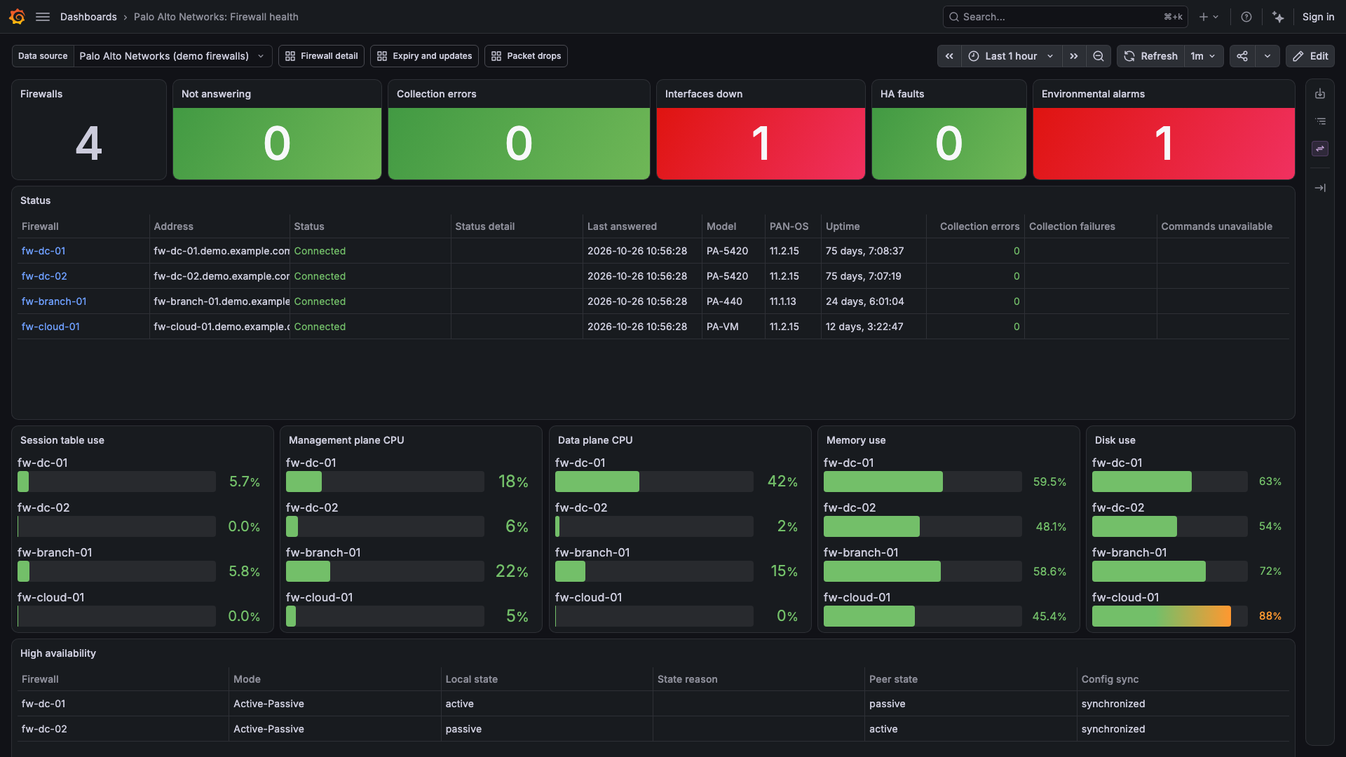Viewport: 1346px width, 757px height.
Task: Open the Packet drops dashboard link
Action: 526,56
